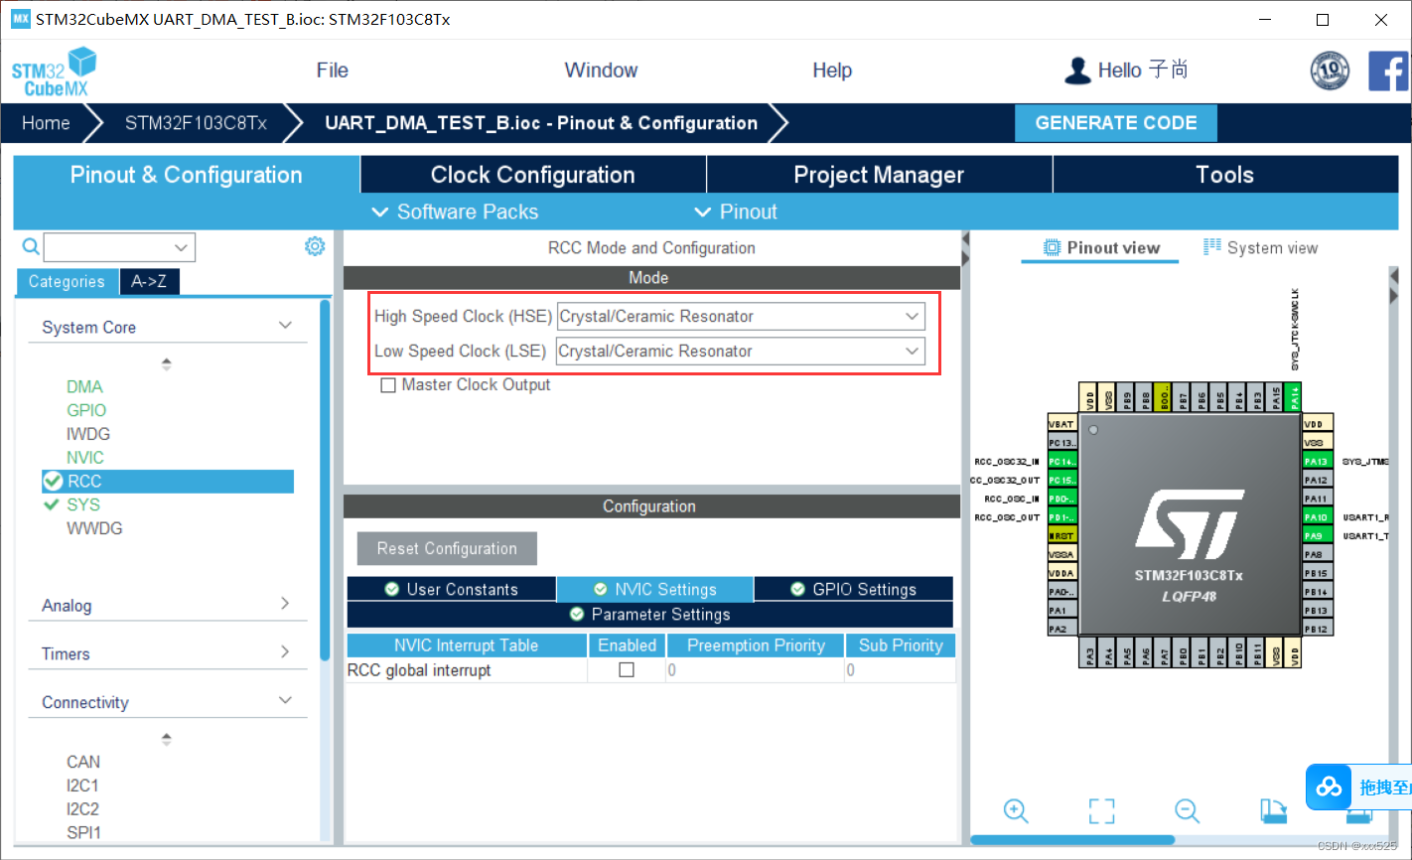
Task: Select DMA in System Core list
Action: [84, 387]
